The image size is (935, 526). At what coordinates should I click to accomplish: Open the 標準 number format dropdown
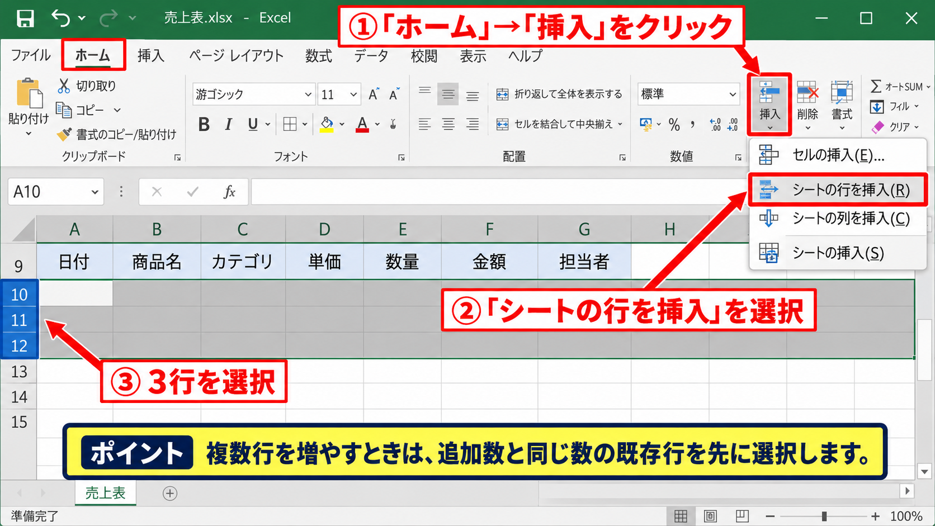click(733, 94)
